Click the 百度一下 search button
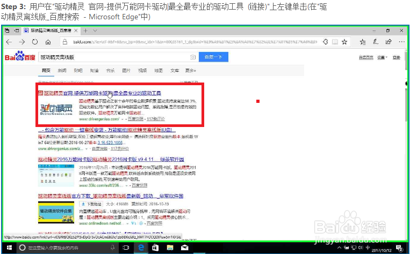 point(213,57)
